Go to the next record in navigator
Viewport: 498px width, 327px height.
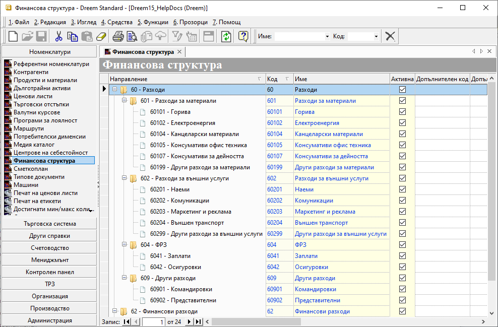tap(190, 321)
